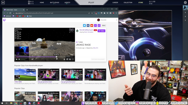This screenshot has width=188, height=105.
Task: Open the More share options
Action: pos(104,25)
